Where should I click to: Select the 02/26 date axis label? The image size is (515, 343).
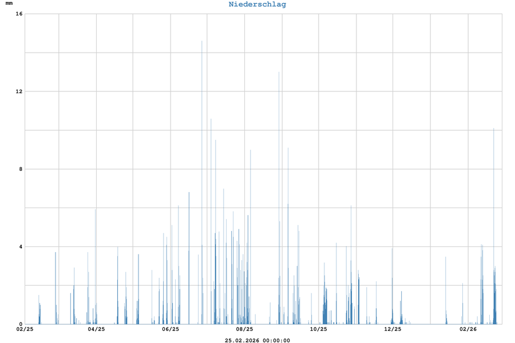click(x=468, y=329)
